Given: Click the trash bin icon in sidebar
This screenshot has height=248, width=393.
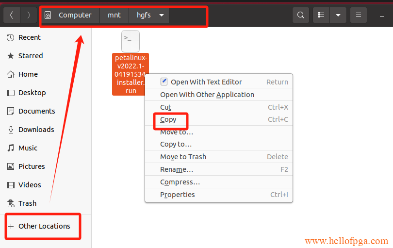Looking at the screenshot, I should (11, 203).
